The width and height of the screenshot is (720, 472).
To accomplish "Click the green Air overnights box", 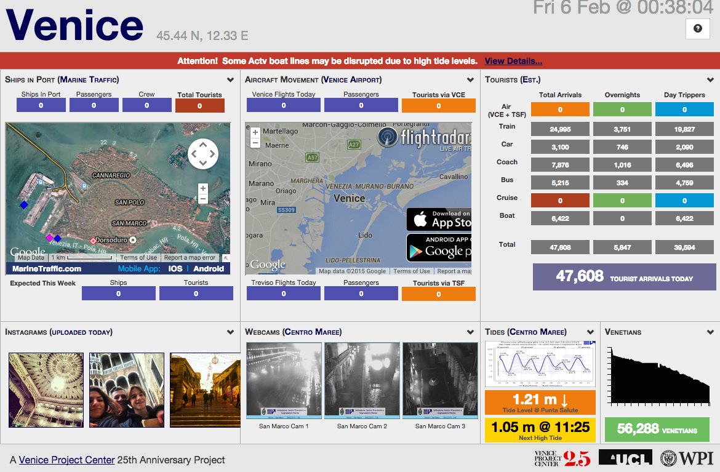I will (x=622, y=110).
